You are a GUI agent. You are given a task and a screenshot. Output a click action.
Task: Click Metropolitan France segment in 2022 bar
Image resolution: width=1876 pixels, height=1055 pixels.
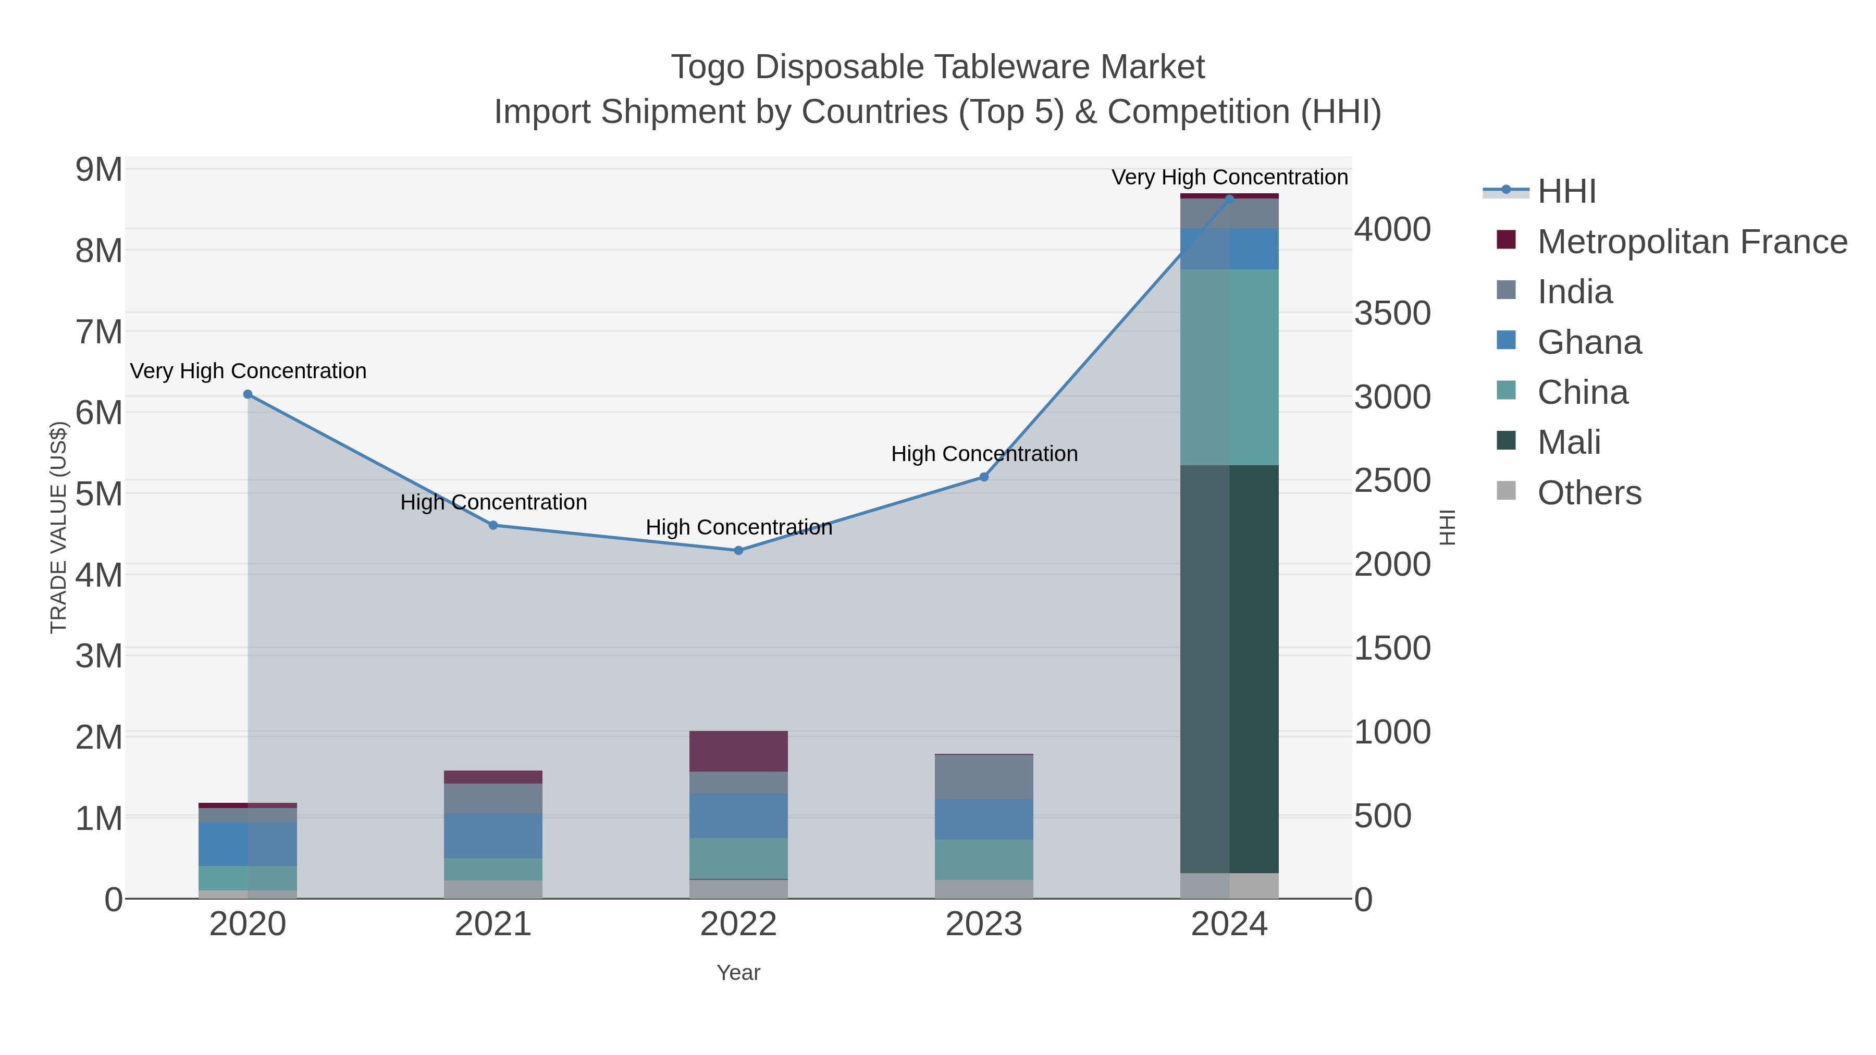pyautogui.click(x=738, y=751)
